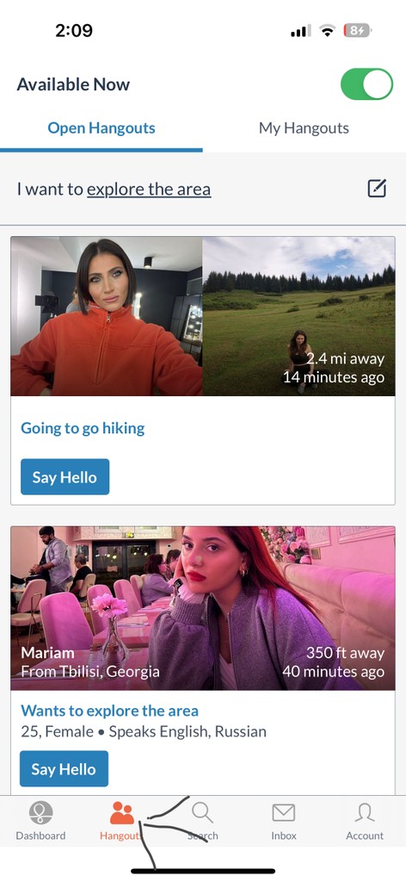Select the Open Hangouts tab
Image resolution: width=406 pixels, height=882 pixels.
[x=101, y=128]
